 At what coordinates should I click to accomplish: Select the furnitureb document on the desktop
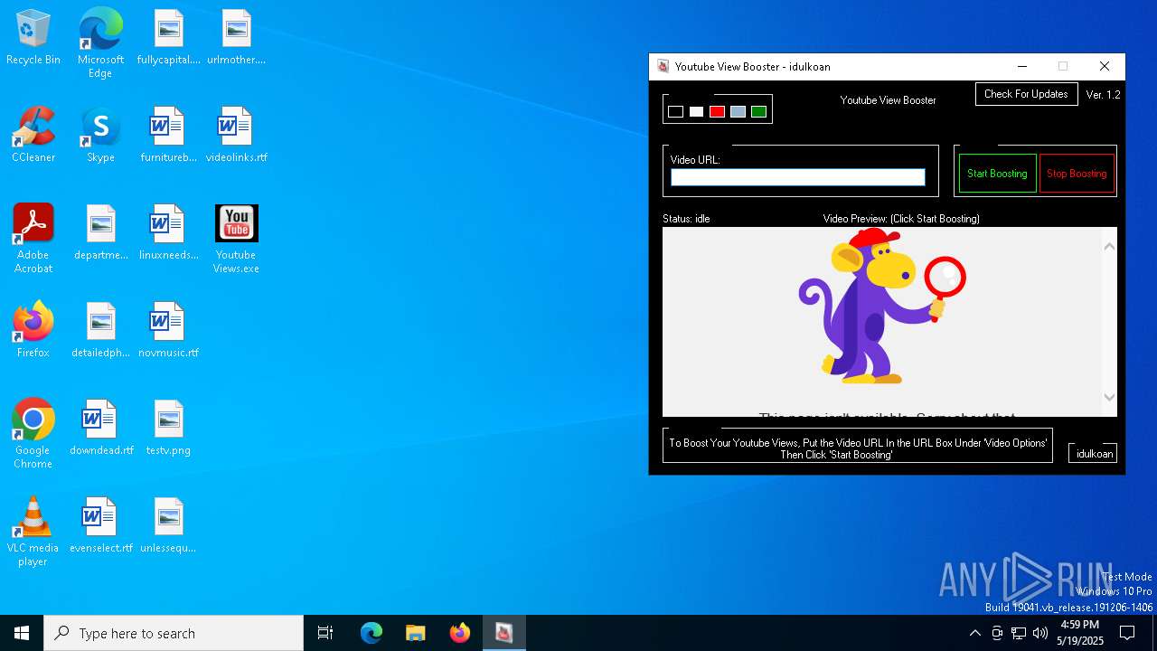(x=168, y=135)
